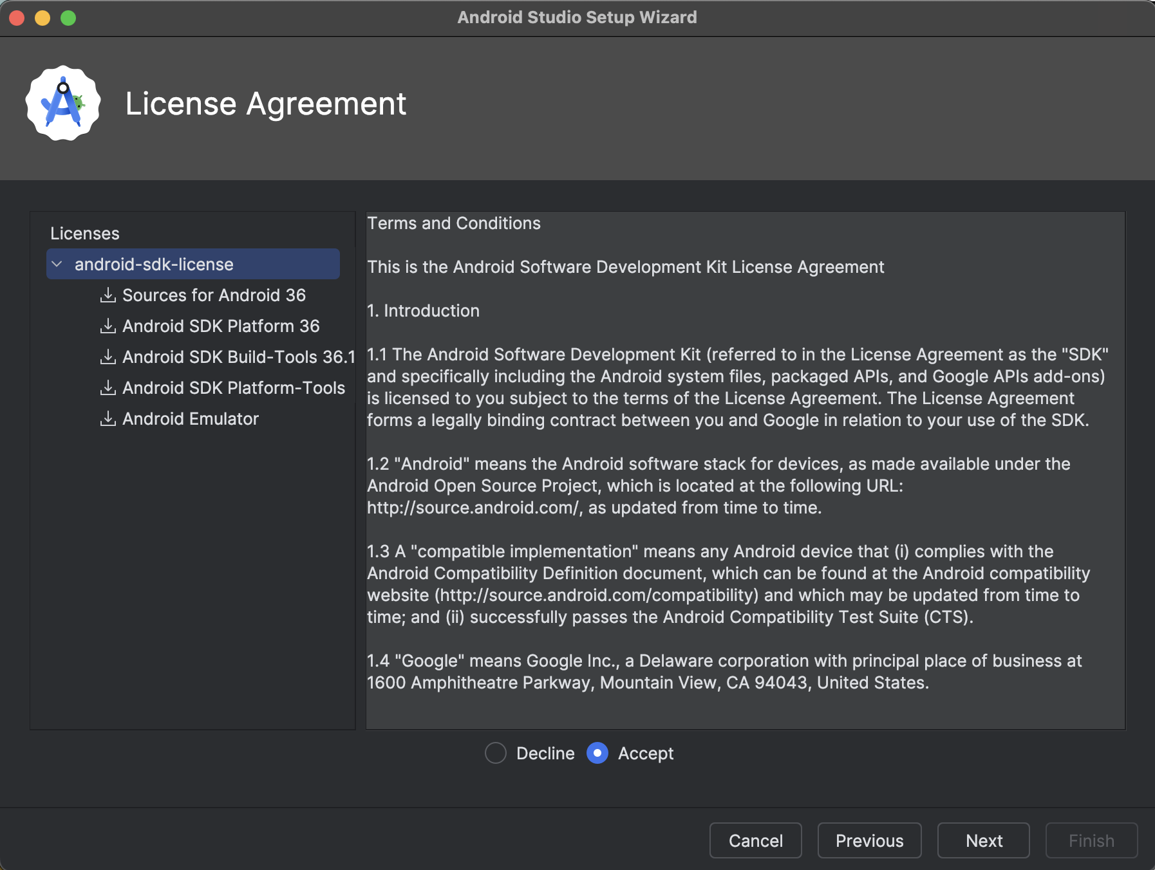This screenshot has width=1155, height=870.
Task: Click download icon beside Android Emulator
Action: tap(108, 419)
